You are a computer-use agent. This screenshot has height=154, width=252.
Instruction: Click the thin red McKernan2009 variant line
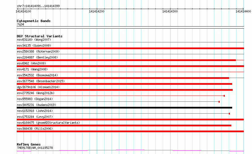click(x=130, y=54)
